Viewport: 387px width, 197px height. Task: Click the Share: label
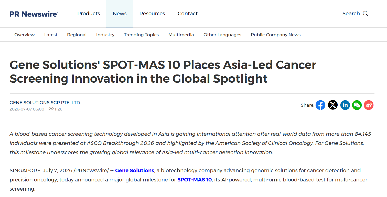click(x=307, y=105)
